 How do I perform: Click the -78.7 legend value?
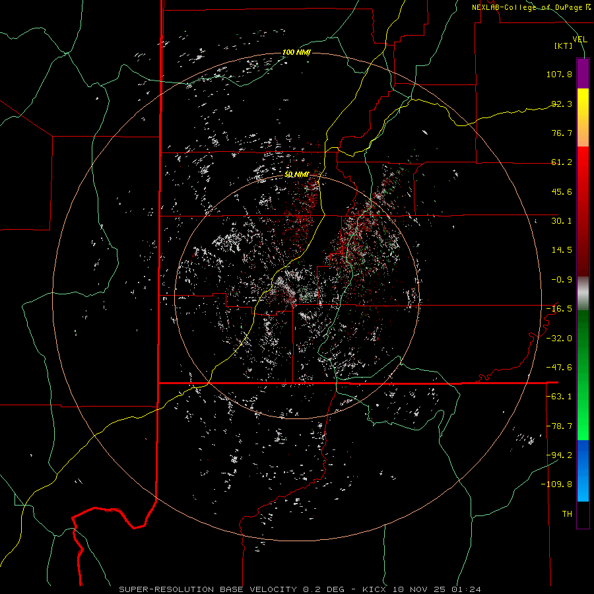coord(559,426)
